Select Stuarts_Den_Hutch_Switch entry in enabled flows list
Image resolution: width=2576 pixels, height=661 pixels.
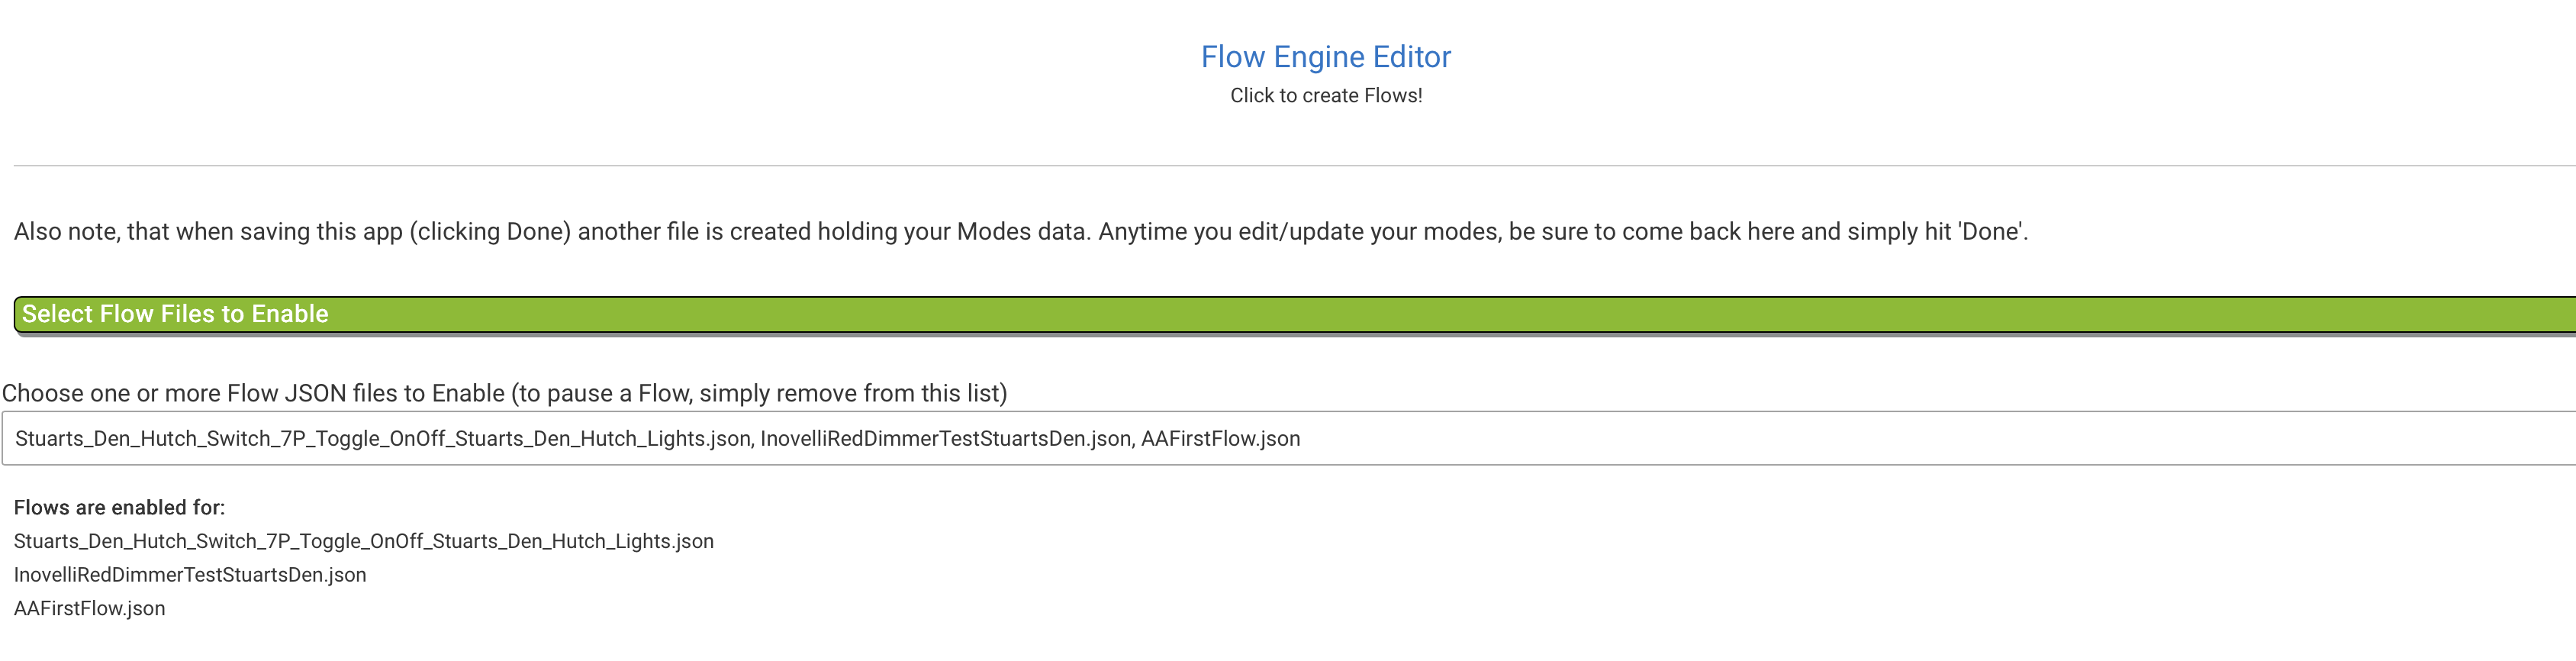363,542
